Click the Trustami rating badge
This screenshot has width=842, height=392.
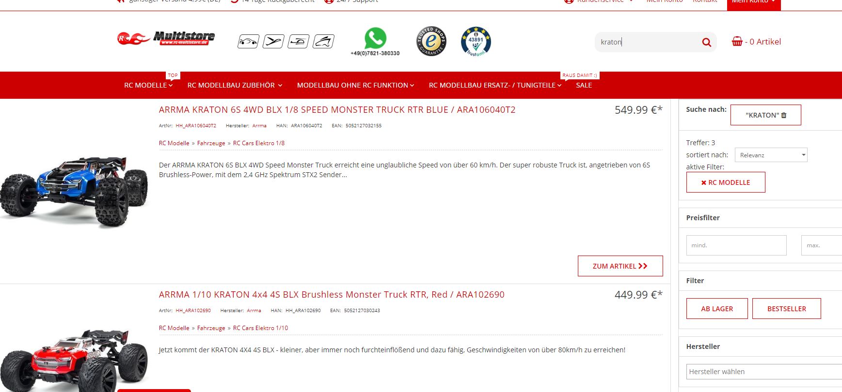[476, 41]
